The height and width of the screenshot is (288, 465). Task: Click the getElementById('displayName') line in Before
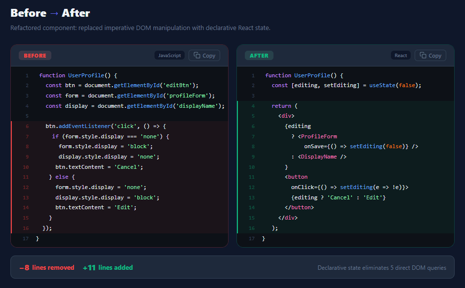119,106
